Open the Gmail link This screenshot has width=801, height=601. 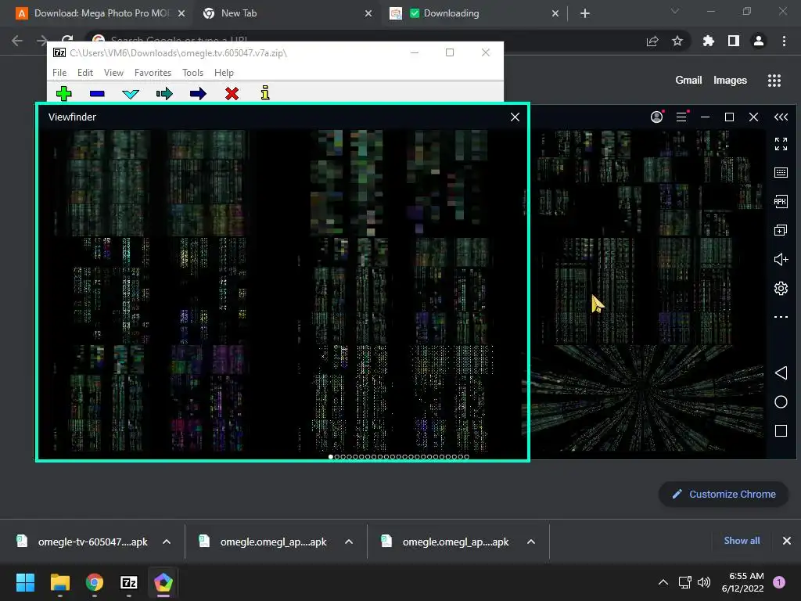point(688,81)
